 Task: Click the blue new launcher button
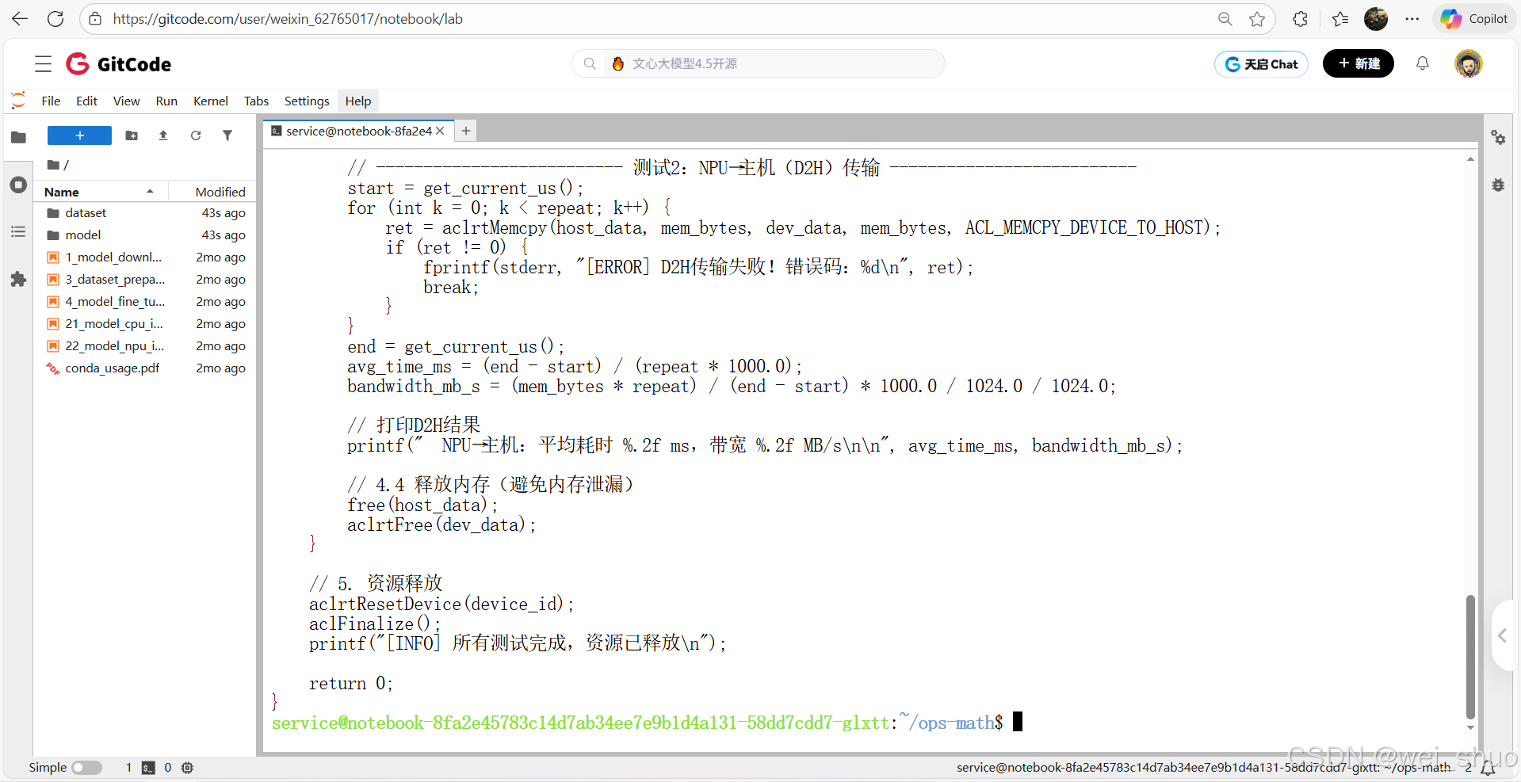coord(79,135)
